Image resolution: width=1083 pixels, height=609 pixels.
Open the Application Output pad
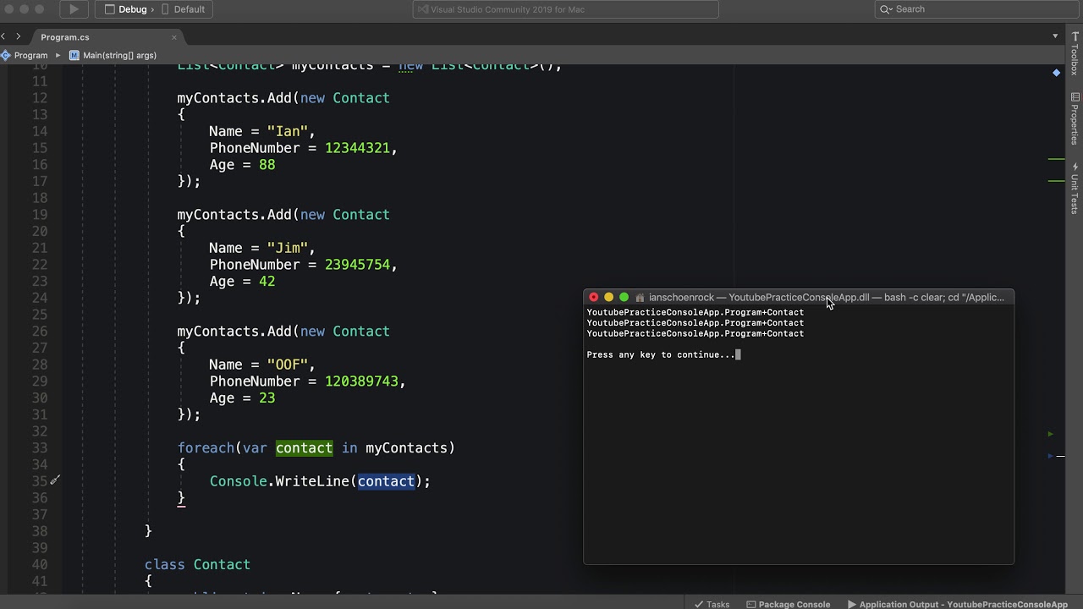pos(957,604)
